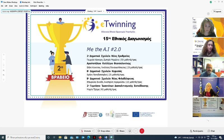Open weather widget on taskbar
The width and height of the screenshot is (224, 140).
[x=184, y=137]
